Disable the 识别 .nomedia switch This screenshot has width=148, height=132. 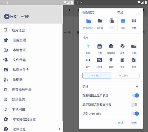(136, 114)
